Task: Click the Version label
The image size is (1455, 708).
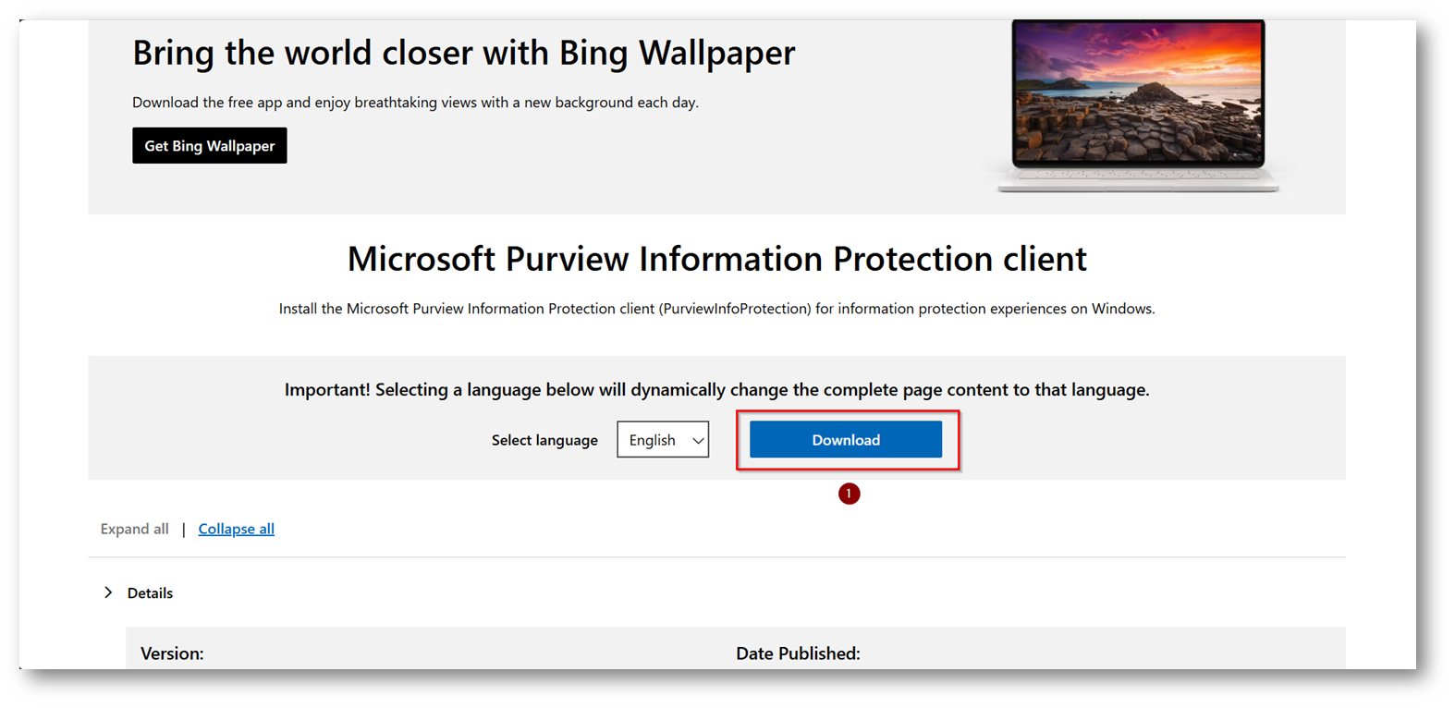Action: 172,653
